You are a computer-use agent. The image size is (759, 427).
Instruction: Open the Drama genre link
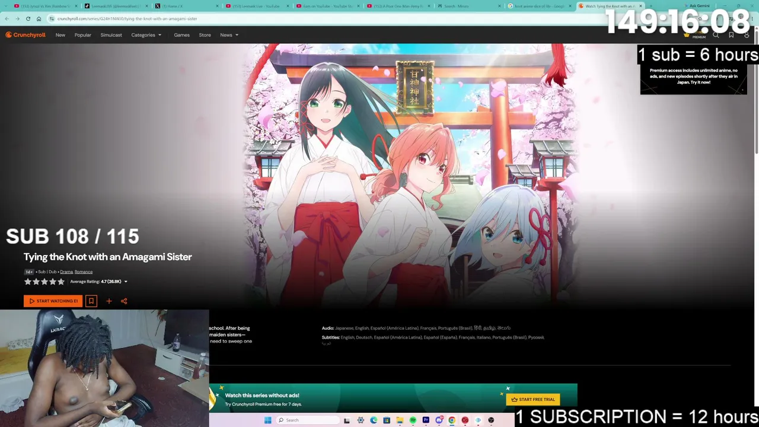pyautogui.click(x=66, y=272)
